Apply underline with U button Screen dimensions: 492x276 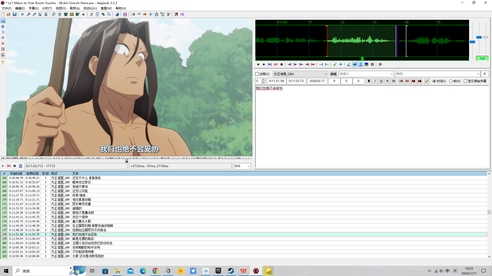[x=381, y=81]
